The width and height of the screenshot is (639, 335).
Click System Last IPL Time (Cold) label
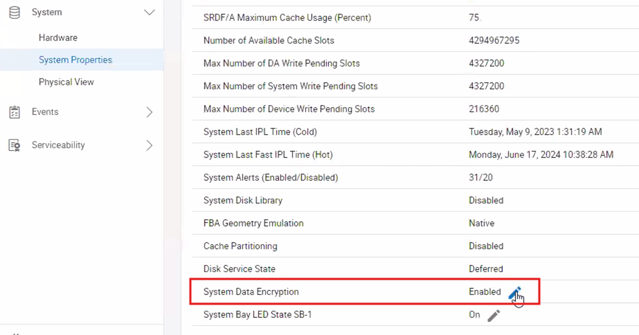pos(260,132)
